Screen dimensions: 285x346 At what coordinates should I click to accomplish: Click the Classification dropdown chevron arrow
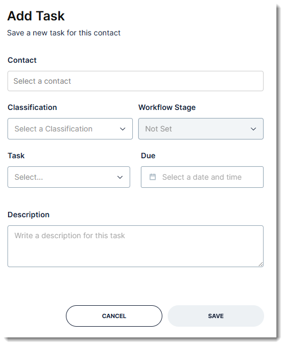click(x=123, y=129)
